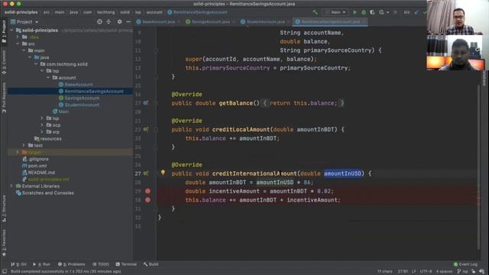The image size is (489, 275).
Task: Expand the .idea folder in project tree
Action: (x=18, y=37)
